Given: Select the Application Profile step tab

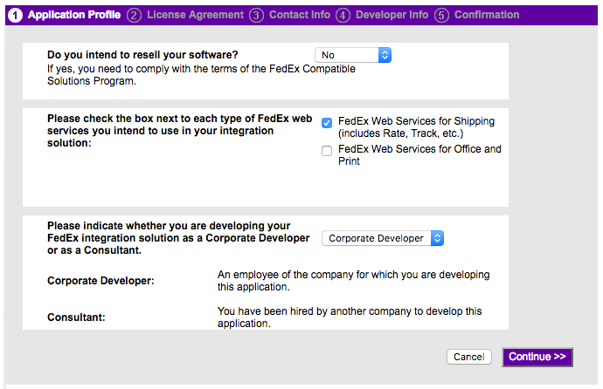Looking at the screenshot, I should pyautogui.click(x=74, y=15).
